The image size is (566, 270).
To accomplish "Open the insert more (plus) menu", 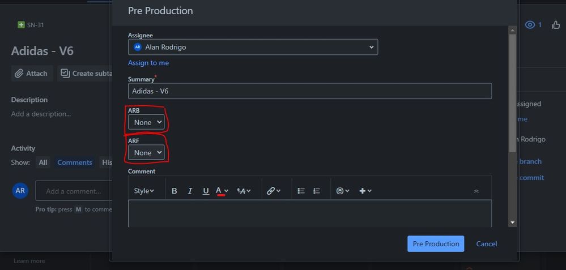I will pyautogui.click(x=365, y=191).
